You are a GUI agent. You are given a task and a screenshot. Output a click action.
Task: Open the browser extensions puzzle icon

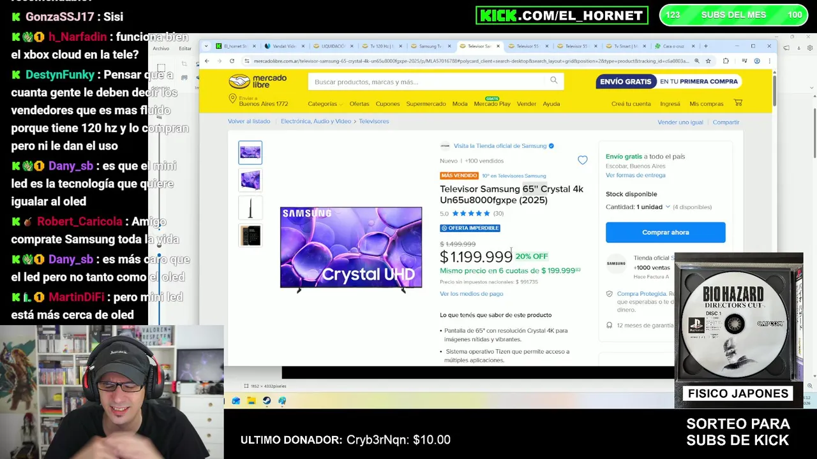(726, 61)
